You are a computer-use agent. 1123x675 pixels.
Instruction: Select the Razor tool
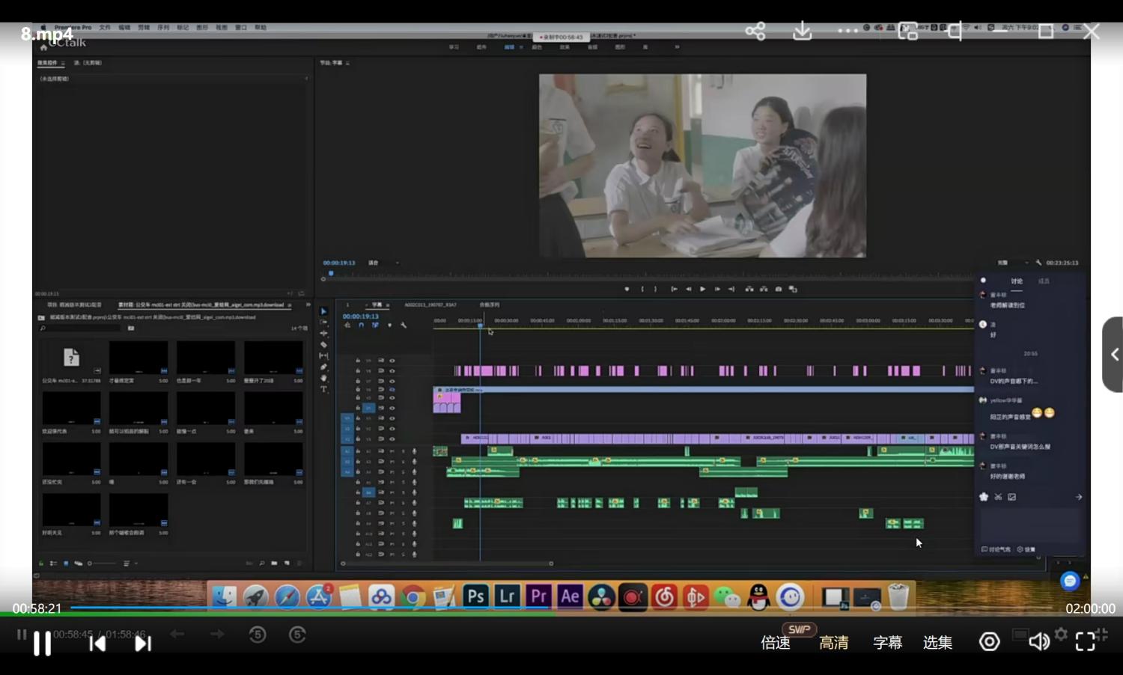tap(323, 345)
